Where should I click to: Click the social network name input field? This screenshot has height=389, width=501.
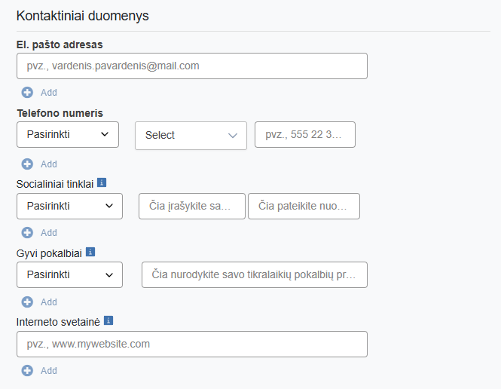[192, 206]
